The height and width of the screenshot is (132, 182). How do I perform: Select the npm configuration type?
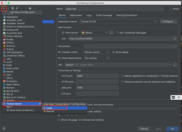pyautogui.click(x=8, y=75)
